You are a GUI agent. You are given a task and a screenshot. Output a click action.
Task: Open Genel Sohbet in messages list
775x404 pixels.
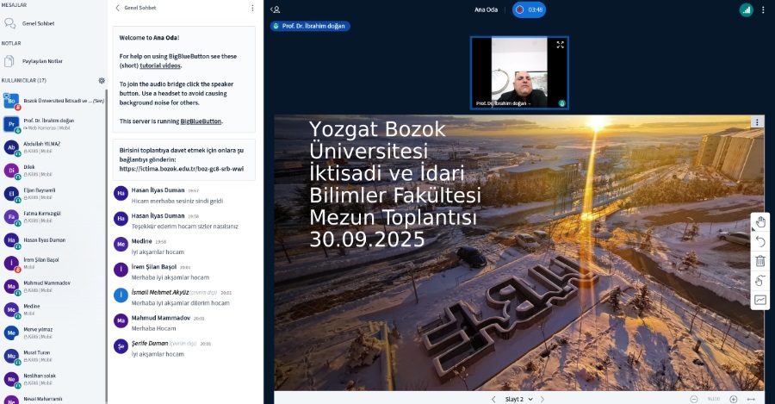(x=39, y=23)
